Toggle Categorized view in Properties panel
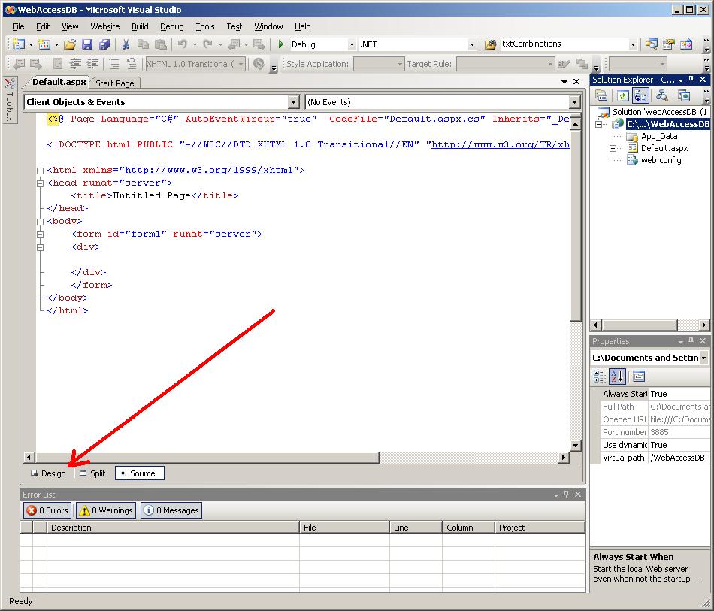The width and height of the screenshot is (714, 611). coord(600,377)
